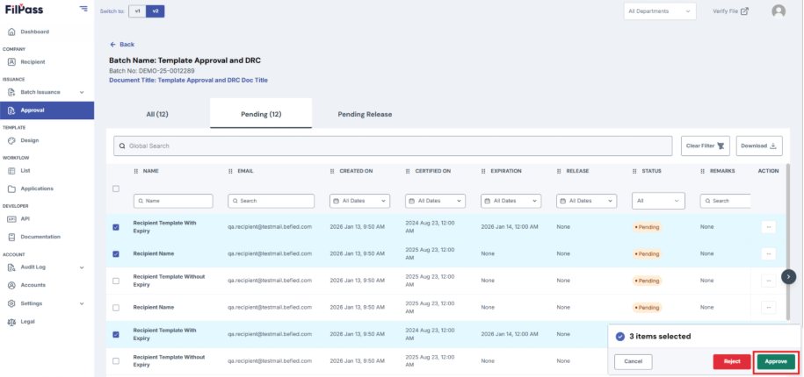
Task: Go to Design palette icon in sidebar
Action: (x=11, y=140)
